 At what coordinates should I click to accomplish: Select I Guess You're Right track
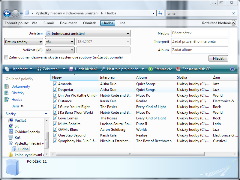74,107
